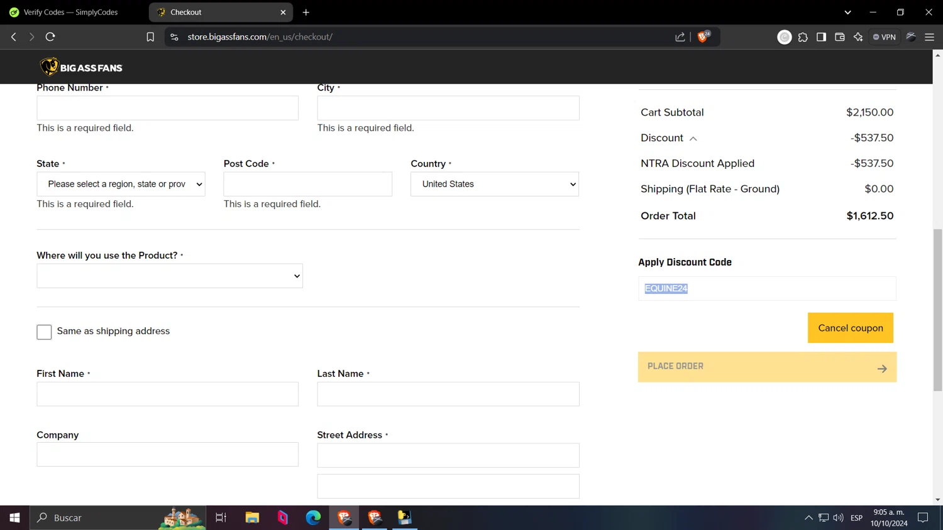Open a new browser tab
Image resolution: width=943 pixels, height=530 pixels.
[306, 12]
